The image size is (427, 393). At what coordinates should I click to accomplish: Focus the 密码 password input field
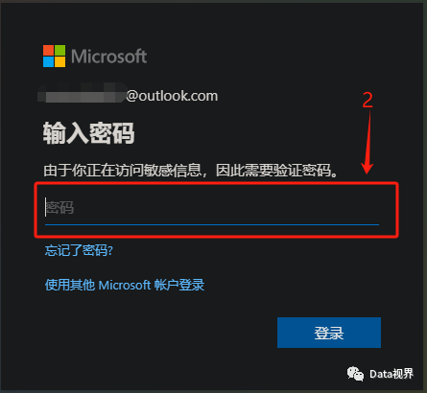212,208
